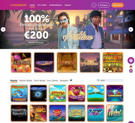Open the Live Casino menu item
Image resolution: width=135 pixels, height=123 pixels.
[42, 5]
